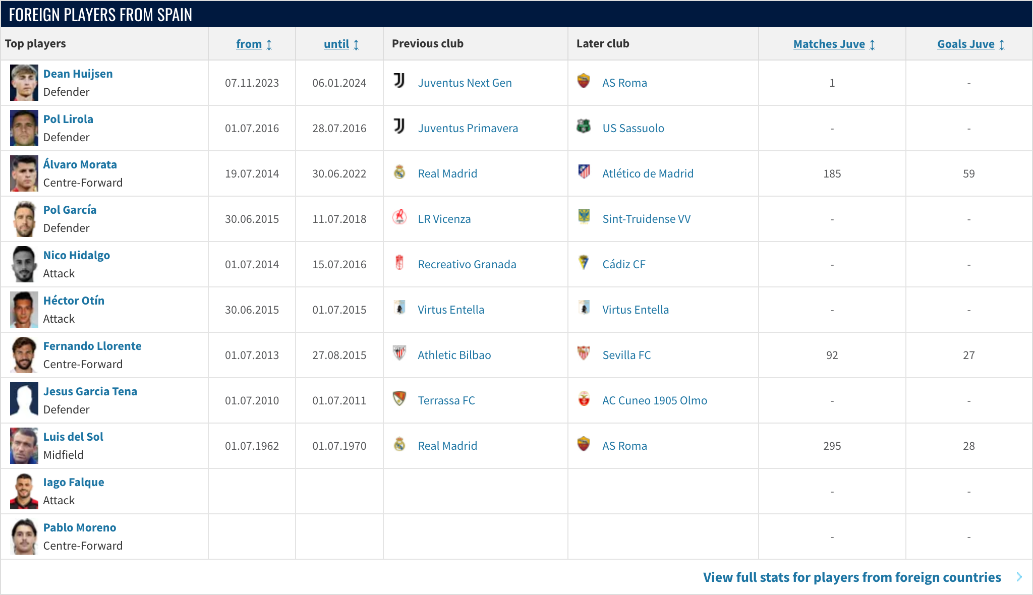This screenshot has width=1033, height=595.
Task: Click the US Sassuolo club crest icon
Action: (x=584, y=127)
